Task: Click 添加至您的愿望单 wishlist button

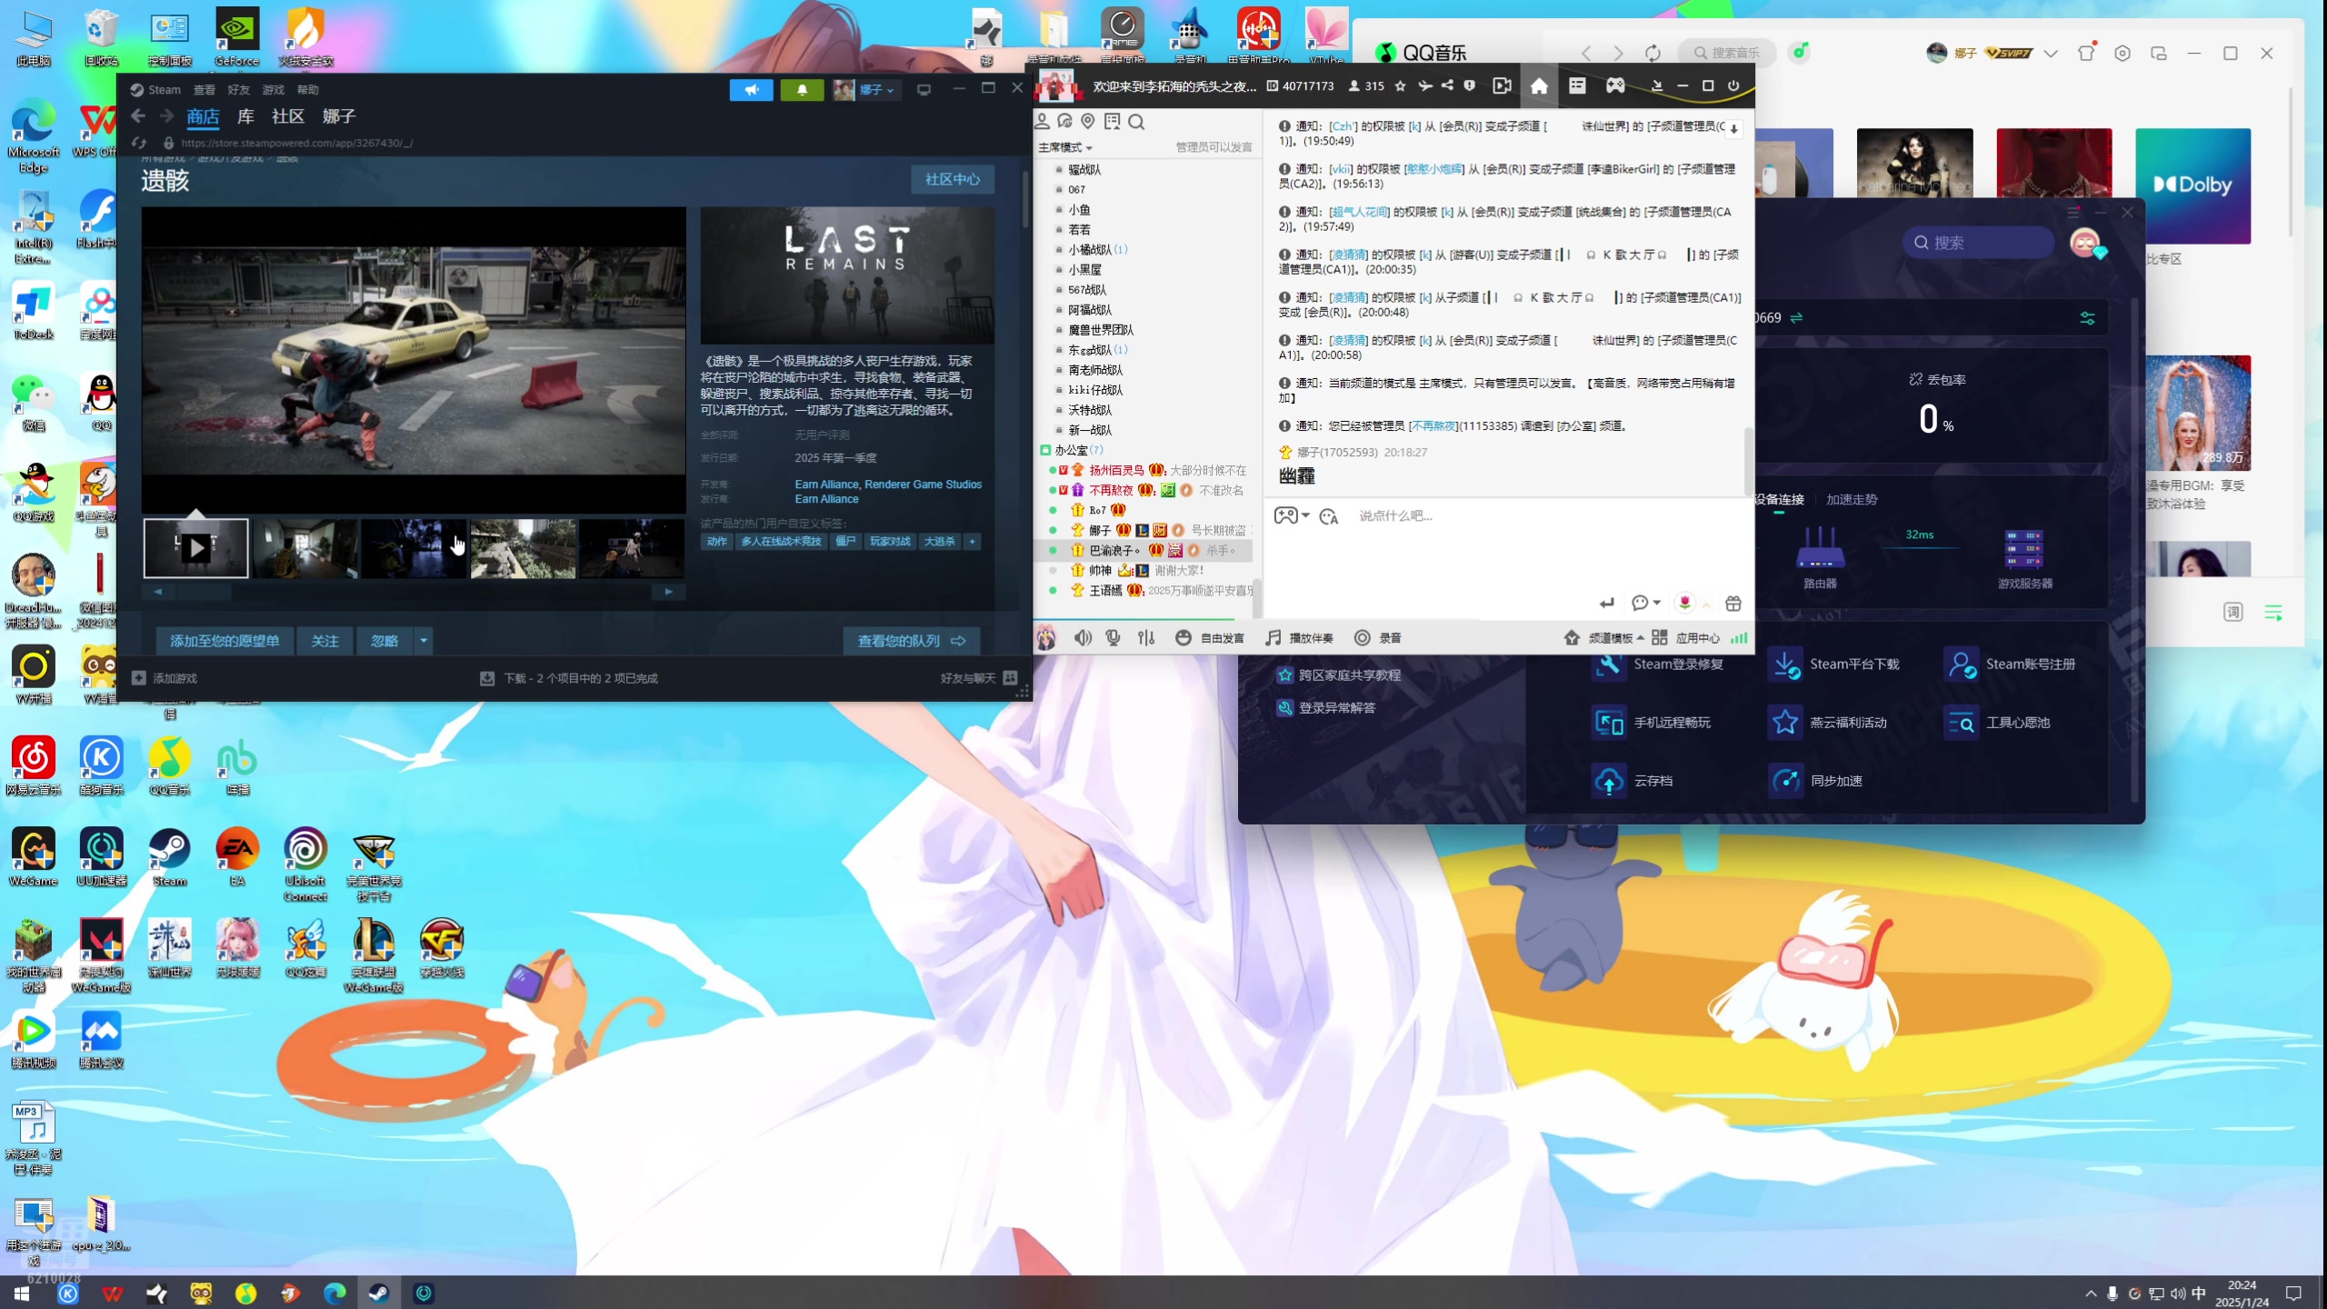Action: [225, 641]
